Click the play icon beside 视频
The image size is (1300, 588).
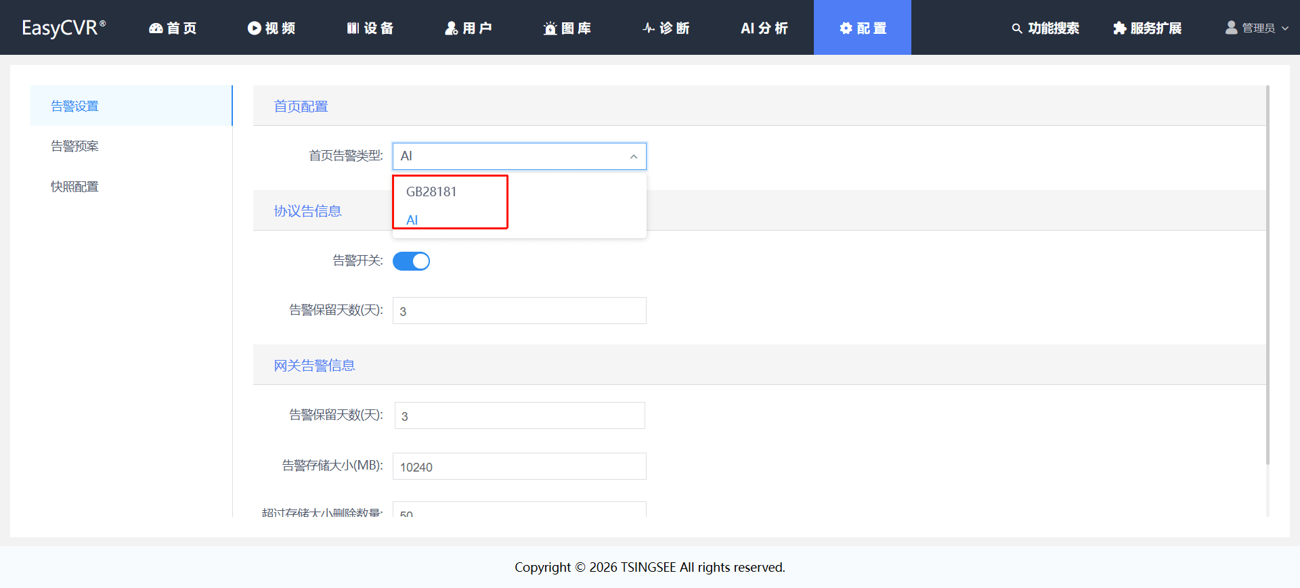(x=255, y=28)
